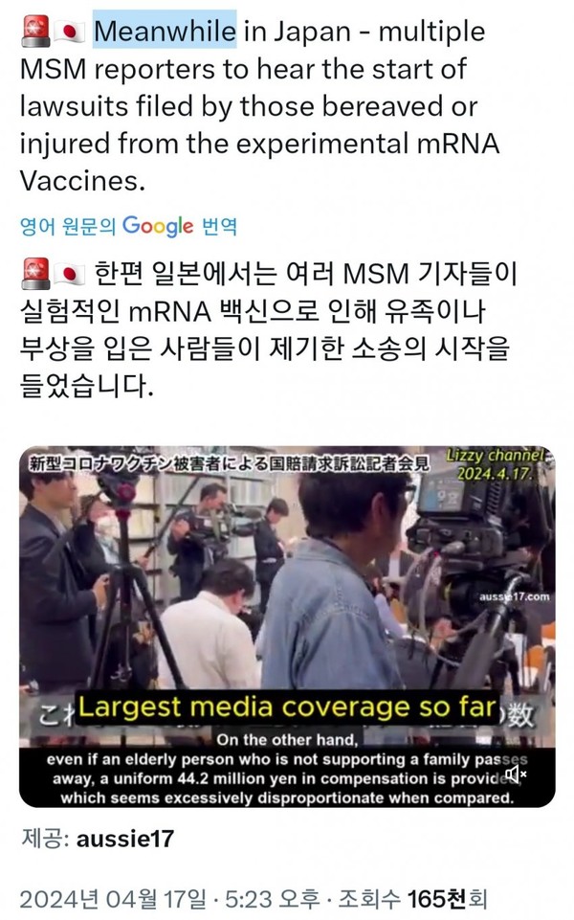Click the Korean translated text paragraph
Image resolution: width=574 pixels, height=920 pixels.
pyautogui.click(x=267, y=329)
